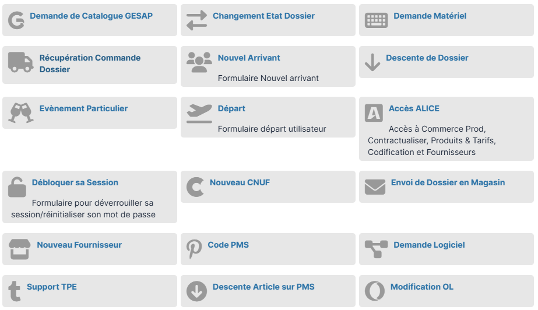Open the Nouveau CNUF link

pyautogui.click(x=240, y=183)
